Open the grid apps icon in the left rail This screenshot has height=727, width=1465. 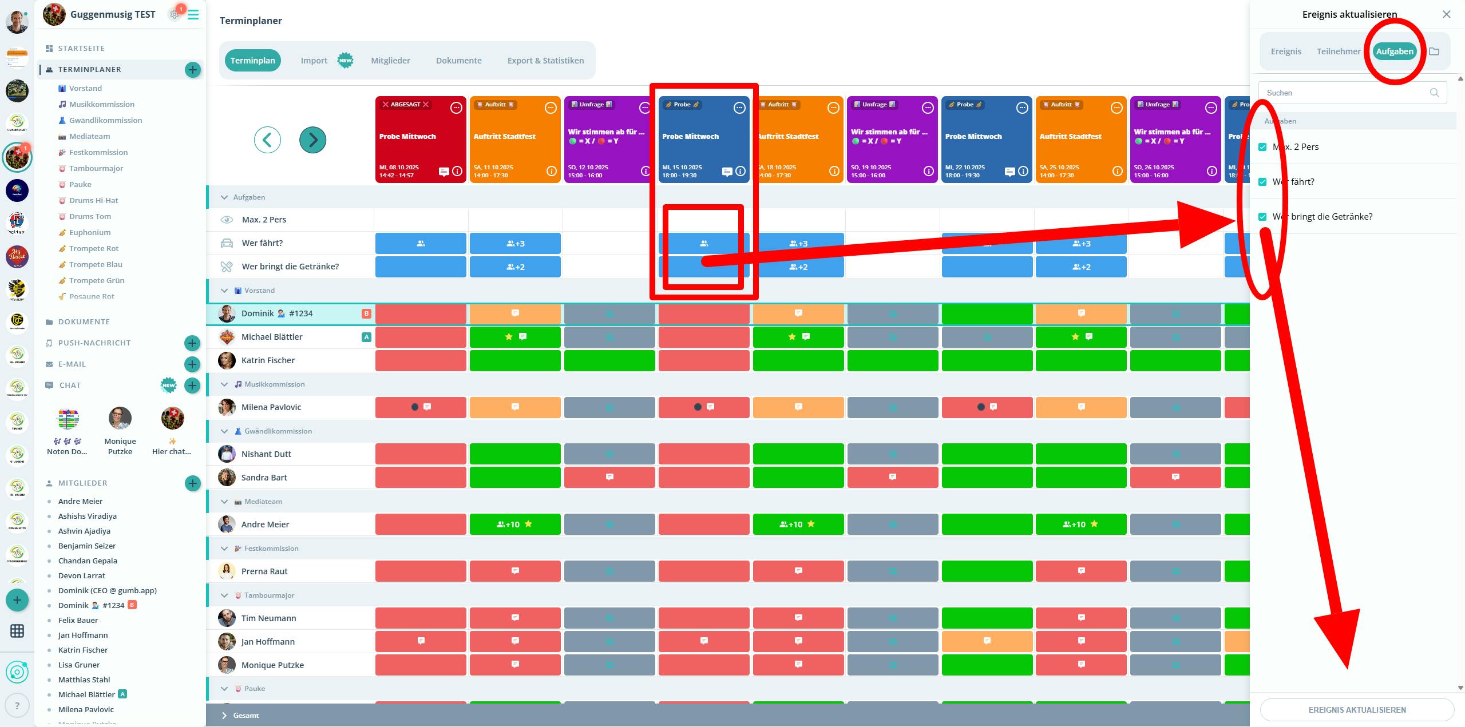[17, 630]
